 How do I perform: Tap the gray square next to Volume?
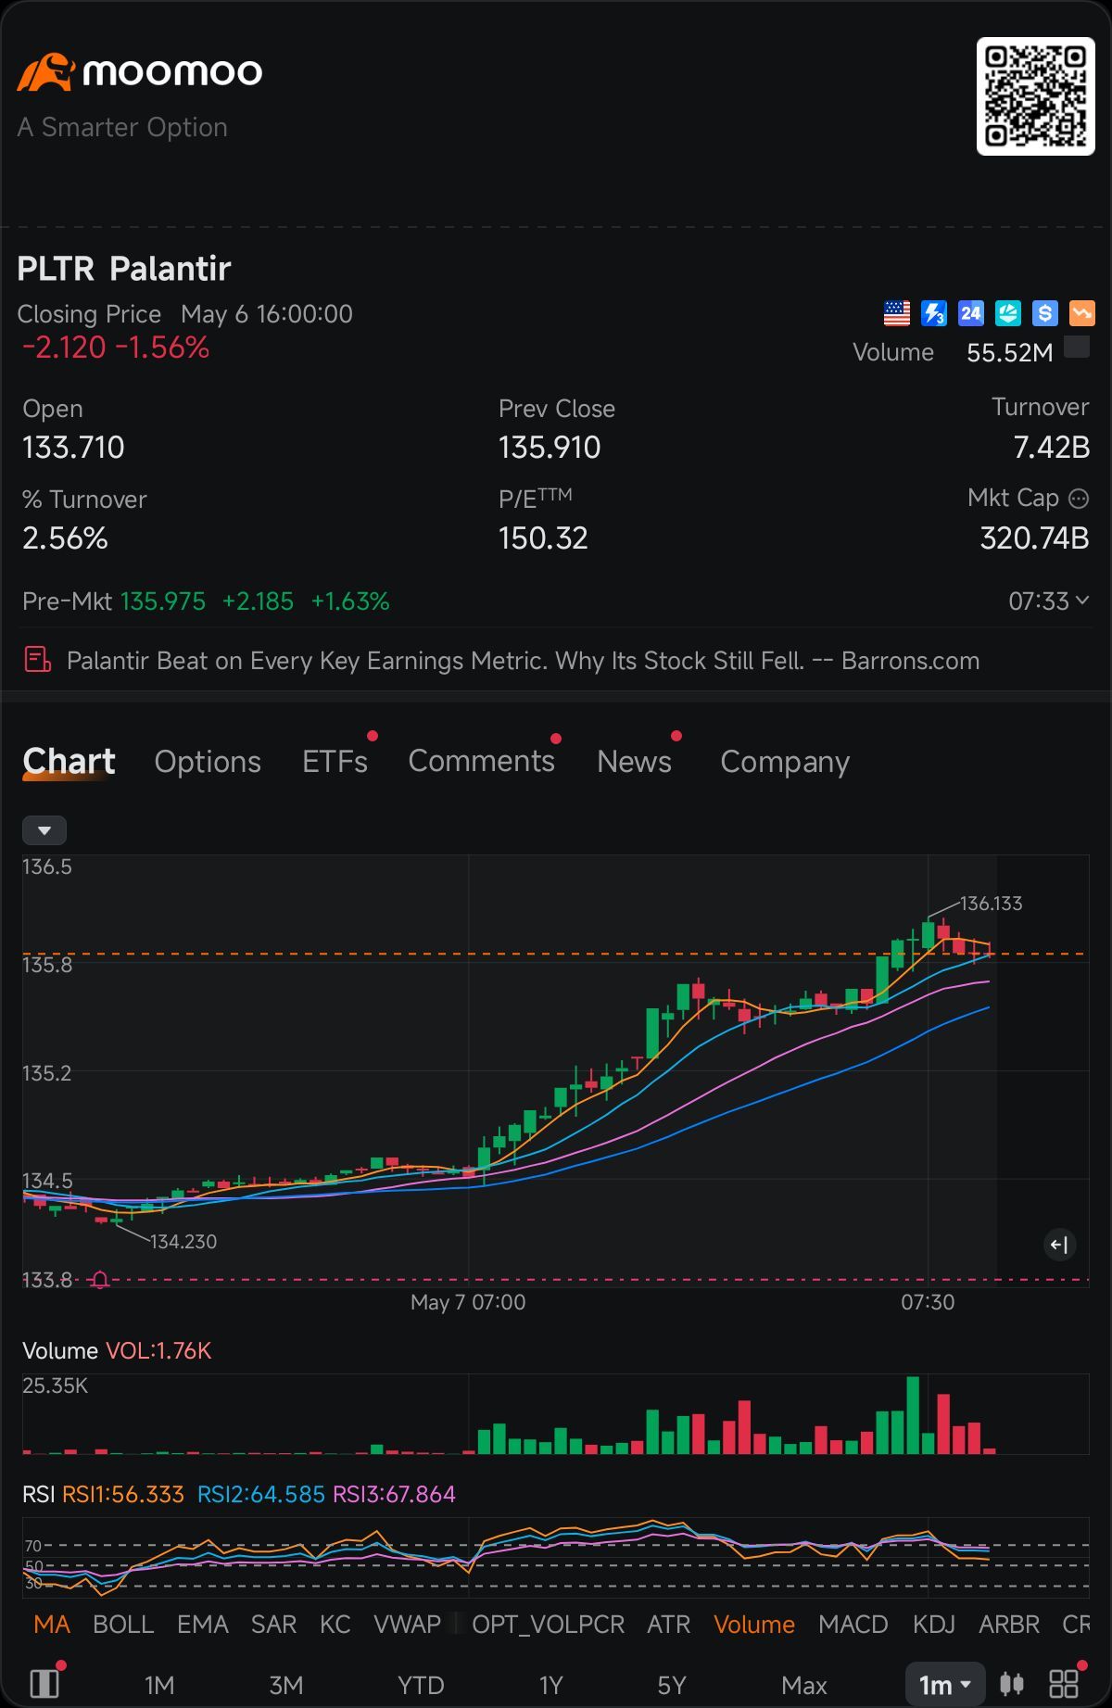coord(1077,348)
